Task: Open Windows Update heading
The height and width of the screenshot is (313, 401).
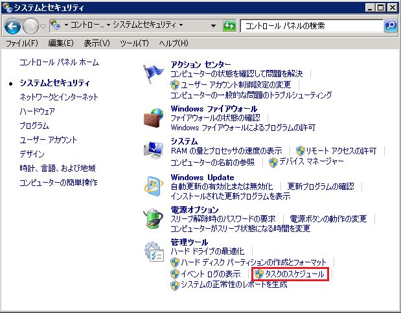Action: 202,178
